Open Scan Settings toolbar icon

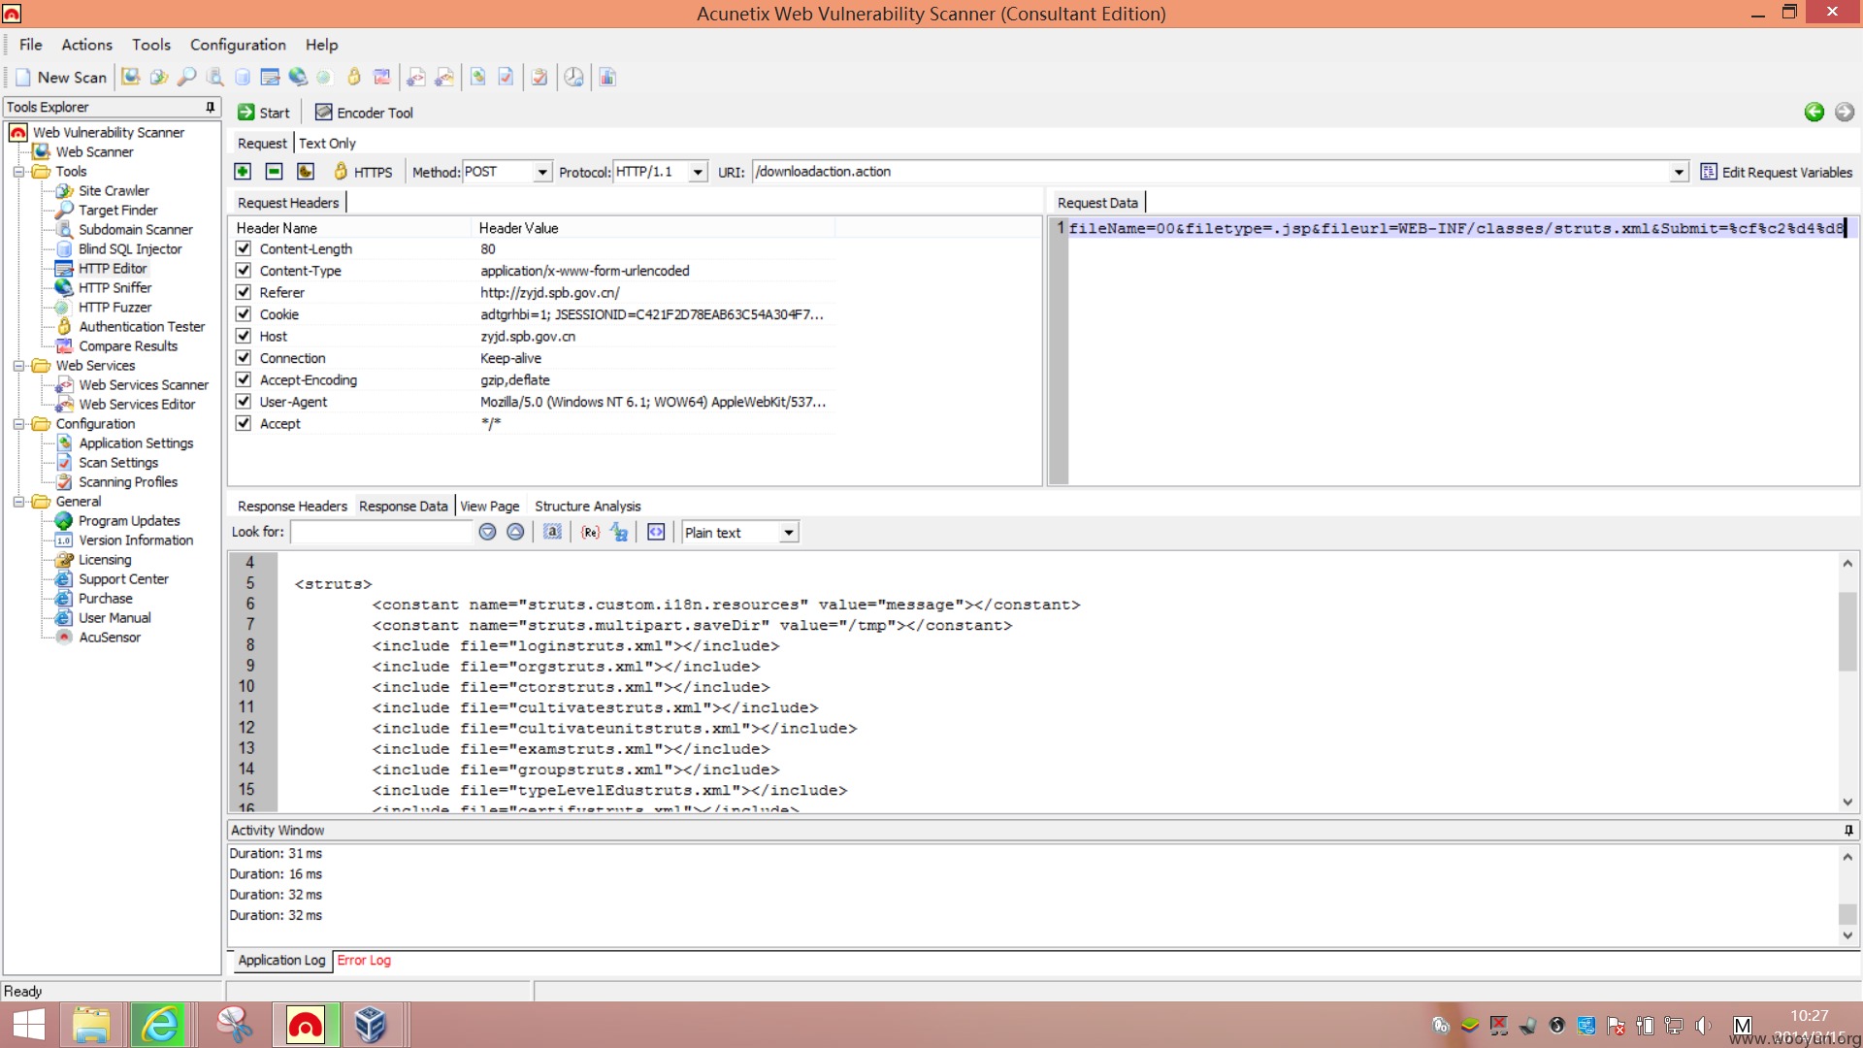click(x=506, y=77)
